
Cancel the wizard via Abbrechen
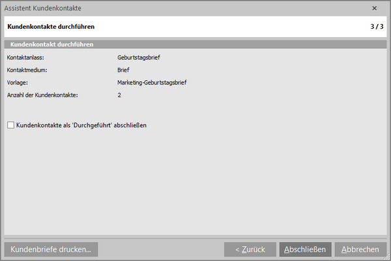pos(360,249)
